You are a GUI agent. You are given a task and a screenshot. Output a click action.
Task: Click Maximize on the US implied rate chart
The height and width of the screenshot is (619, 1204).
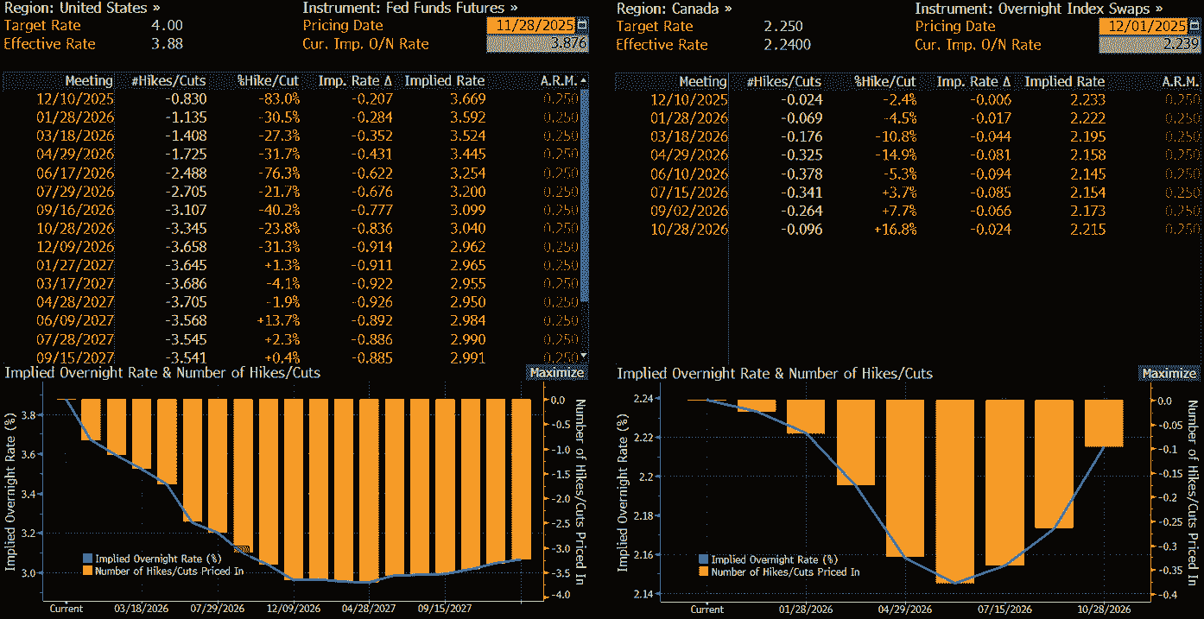coord(557,372)
